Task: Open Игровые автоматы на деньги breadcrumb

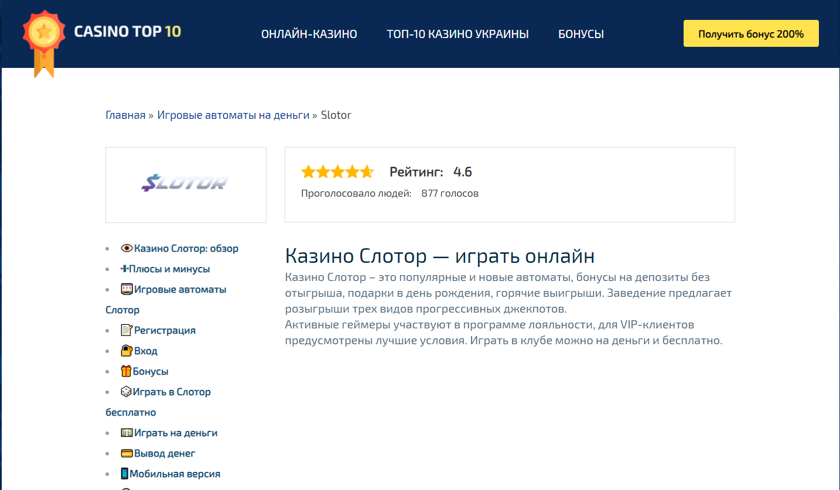Action: click(x=233, y=115)
